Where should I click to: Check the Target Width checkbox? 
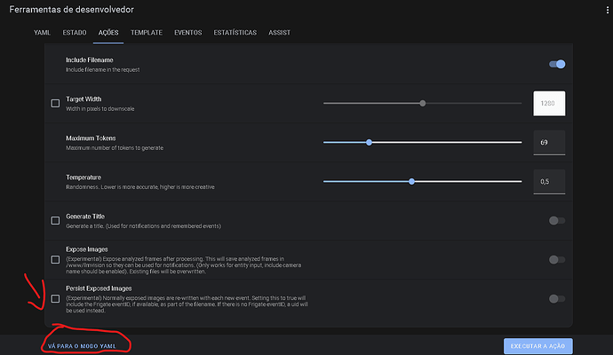(x=55, y=104)
